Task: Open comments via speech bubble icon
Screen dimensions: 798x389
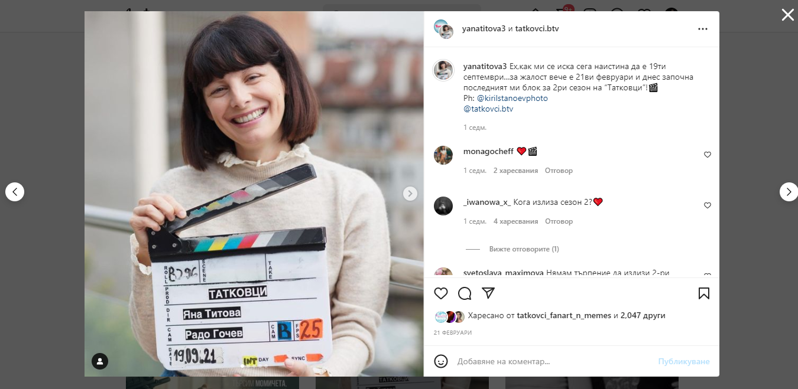Action: point(465,293)
